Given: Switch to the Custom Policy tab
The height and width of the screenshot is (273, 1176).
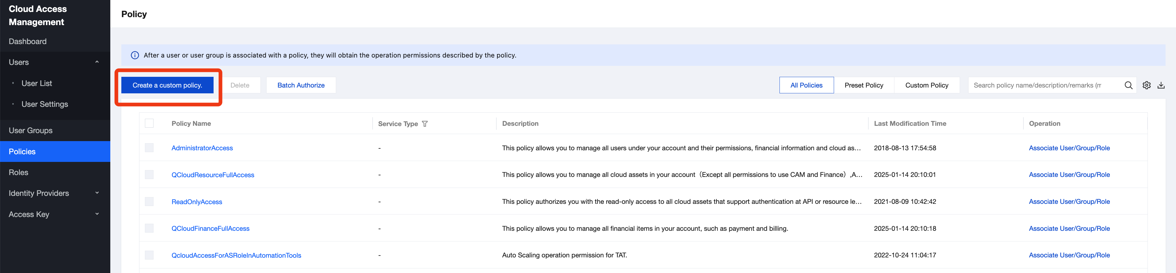Looking at the screenshot, I should [x=926, y=85].
